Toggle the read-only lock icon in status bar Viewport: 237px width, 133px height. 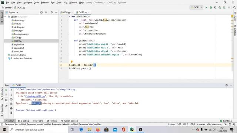(x=226, y=125)
